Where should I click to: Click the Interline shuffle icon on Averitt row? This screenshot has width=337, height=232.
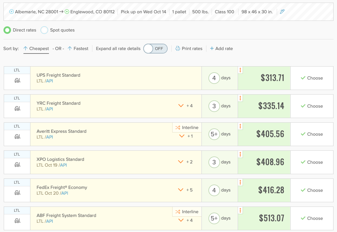[x=178, y=128]
